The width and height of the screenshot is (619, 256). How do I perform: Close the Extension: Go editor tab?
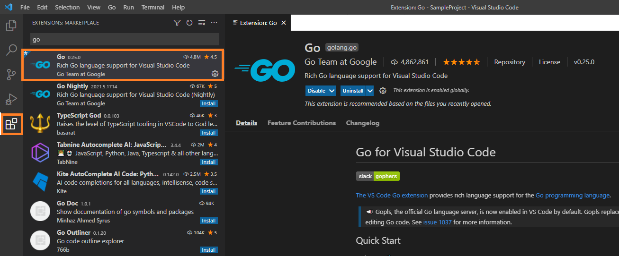point(284,23)
